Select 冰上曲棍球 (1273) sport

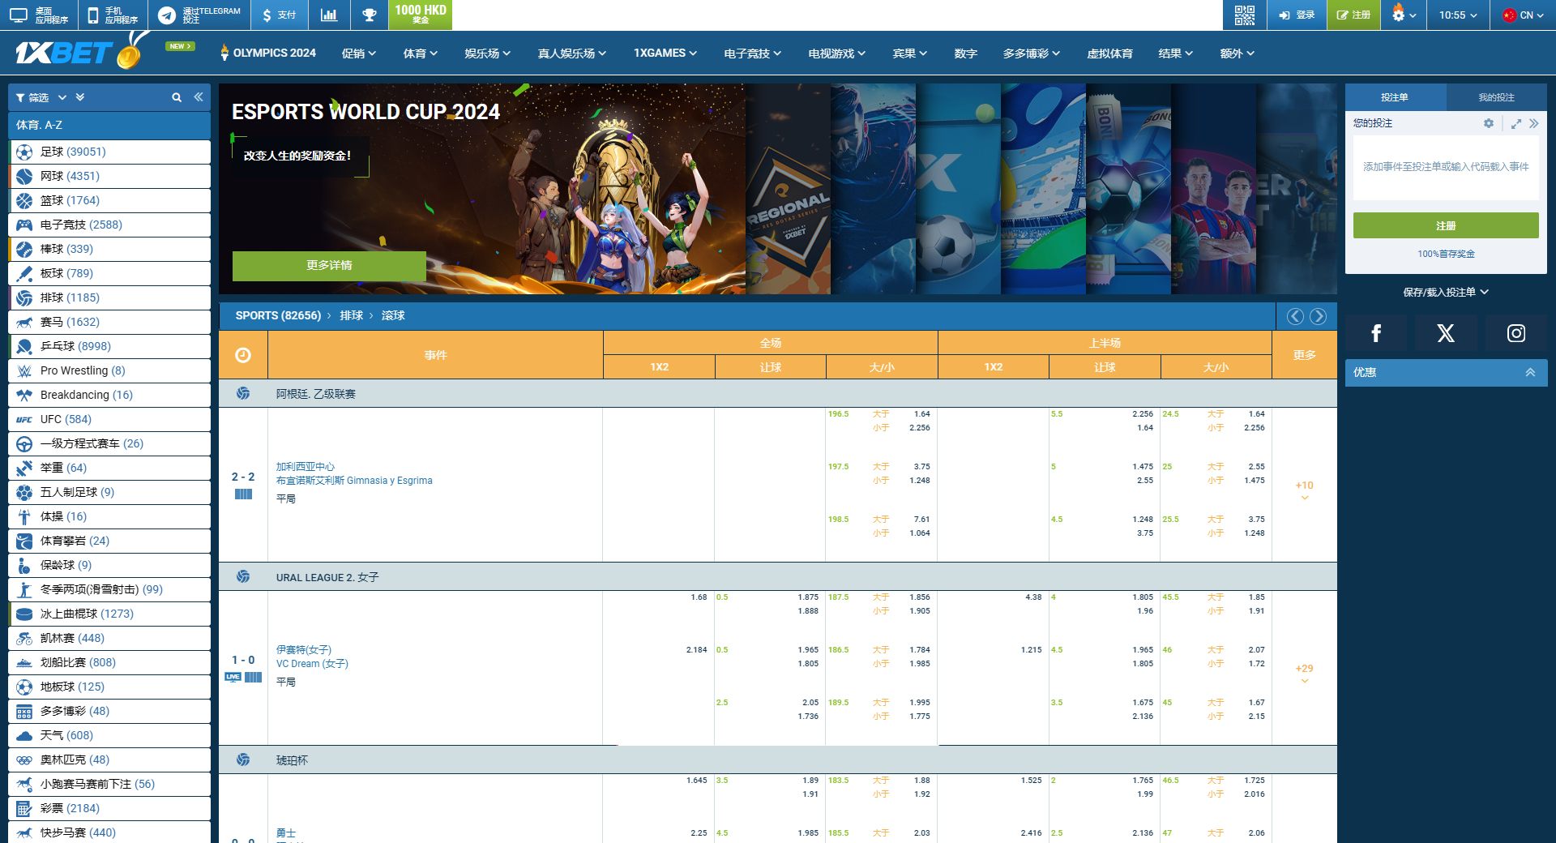109,614
